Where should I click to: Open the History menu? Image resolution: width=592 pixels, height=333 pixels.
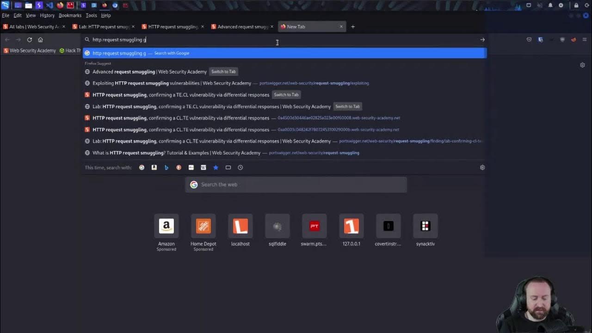47,15
